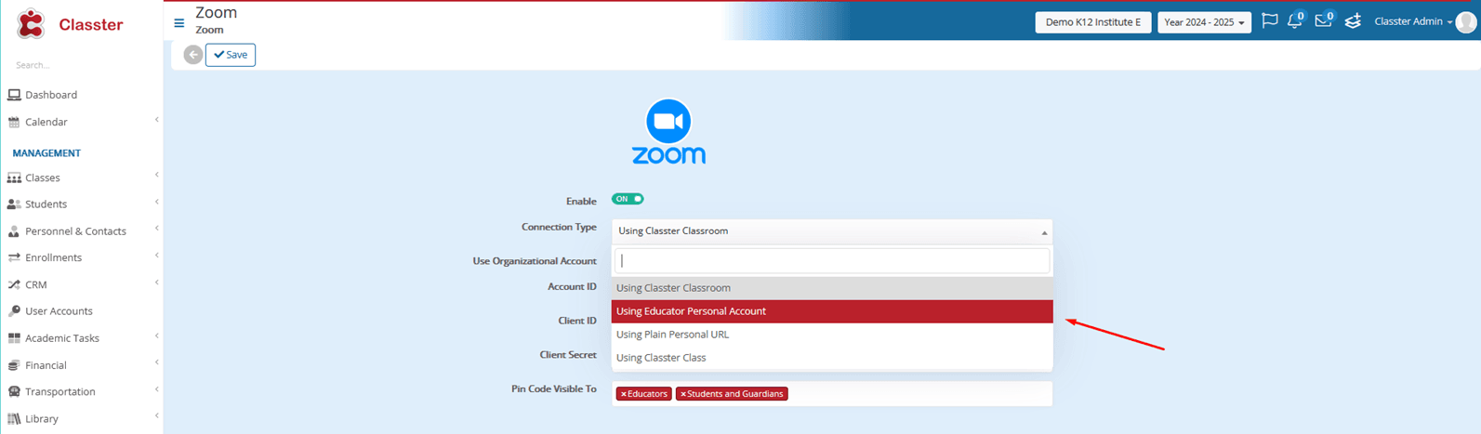1481x434 pixels.
Task: Expand the CRM submenu chevron
Action: 156,283
